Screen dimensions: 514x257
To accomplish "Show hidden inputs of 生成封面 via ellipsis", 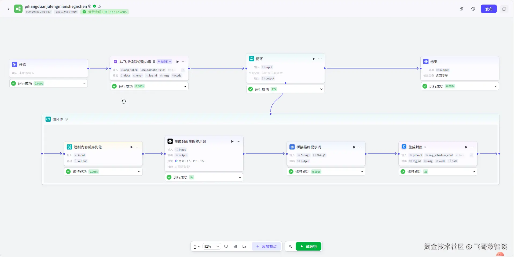I will [x=471, y=155].
